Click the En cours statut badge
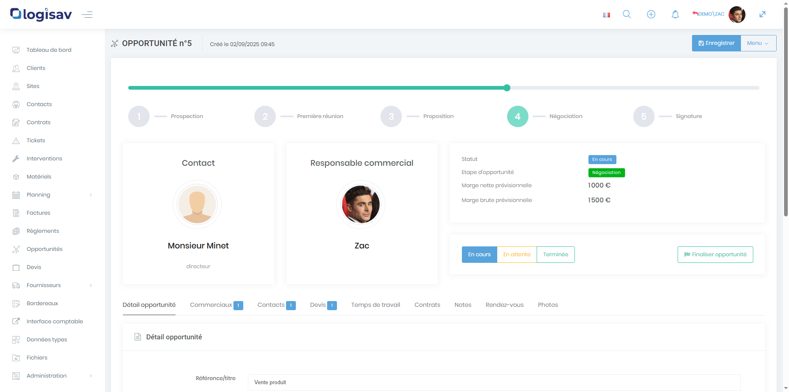This screenshot has height=392, width=789. coord(602,160)
